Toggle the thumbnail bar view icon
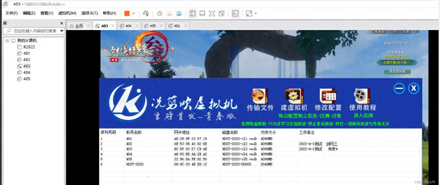This screenshot has width=440, height=185. [202, 13]
